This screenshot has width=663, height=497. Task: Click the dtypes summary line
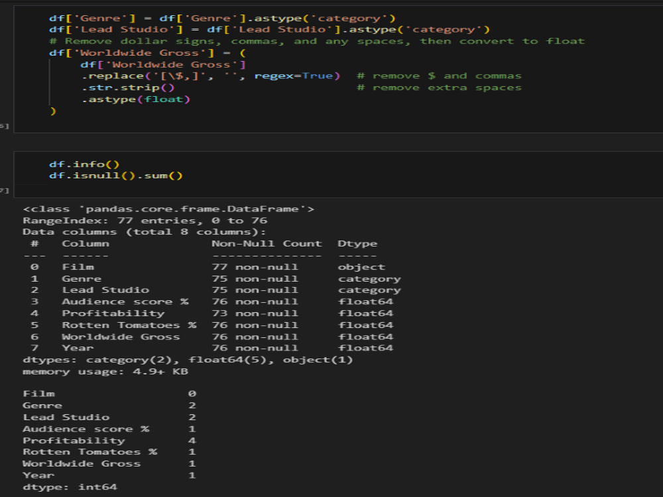[188, 360]
